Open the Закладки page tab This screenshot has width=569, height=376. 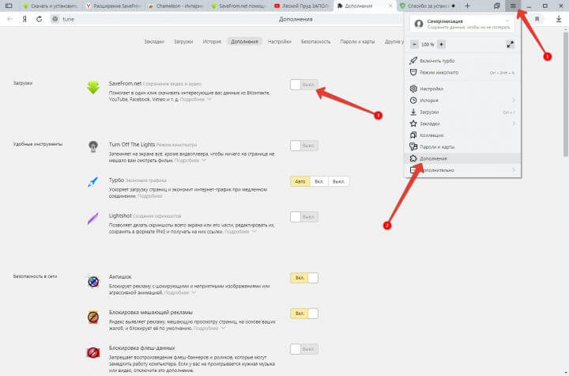[x=154, y=41]
